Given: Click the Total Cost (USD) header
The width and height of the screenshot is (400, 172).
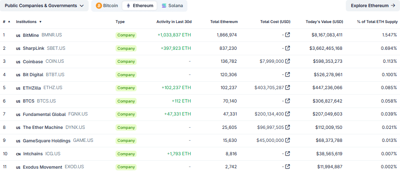Looking at the screenshot, I should (275, 22).
